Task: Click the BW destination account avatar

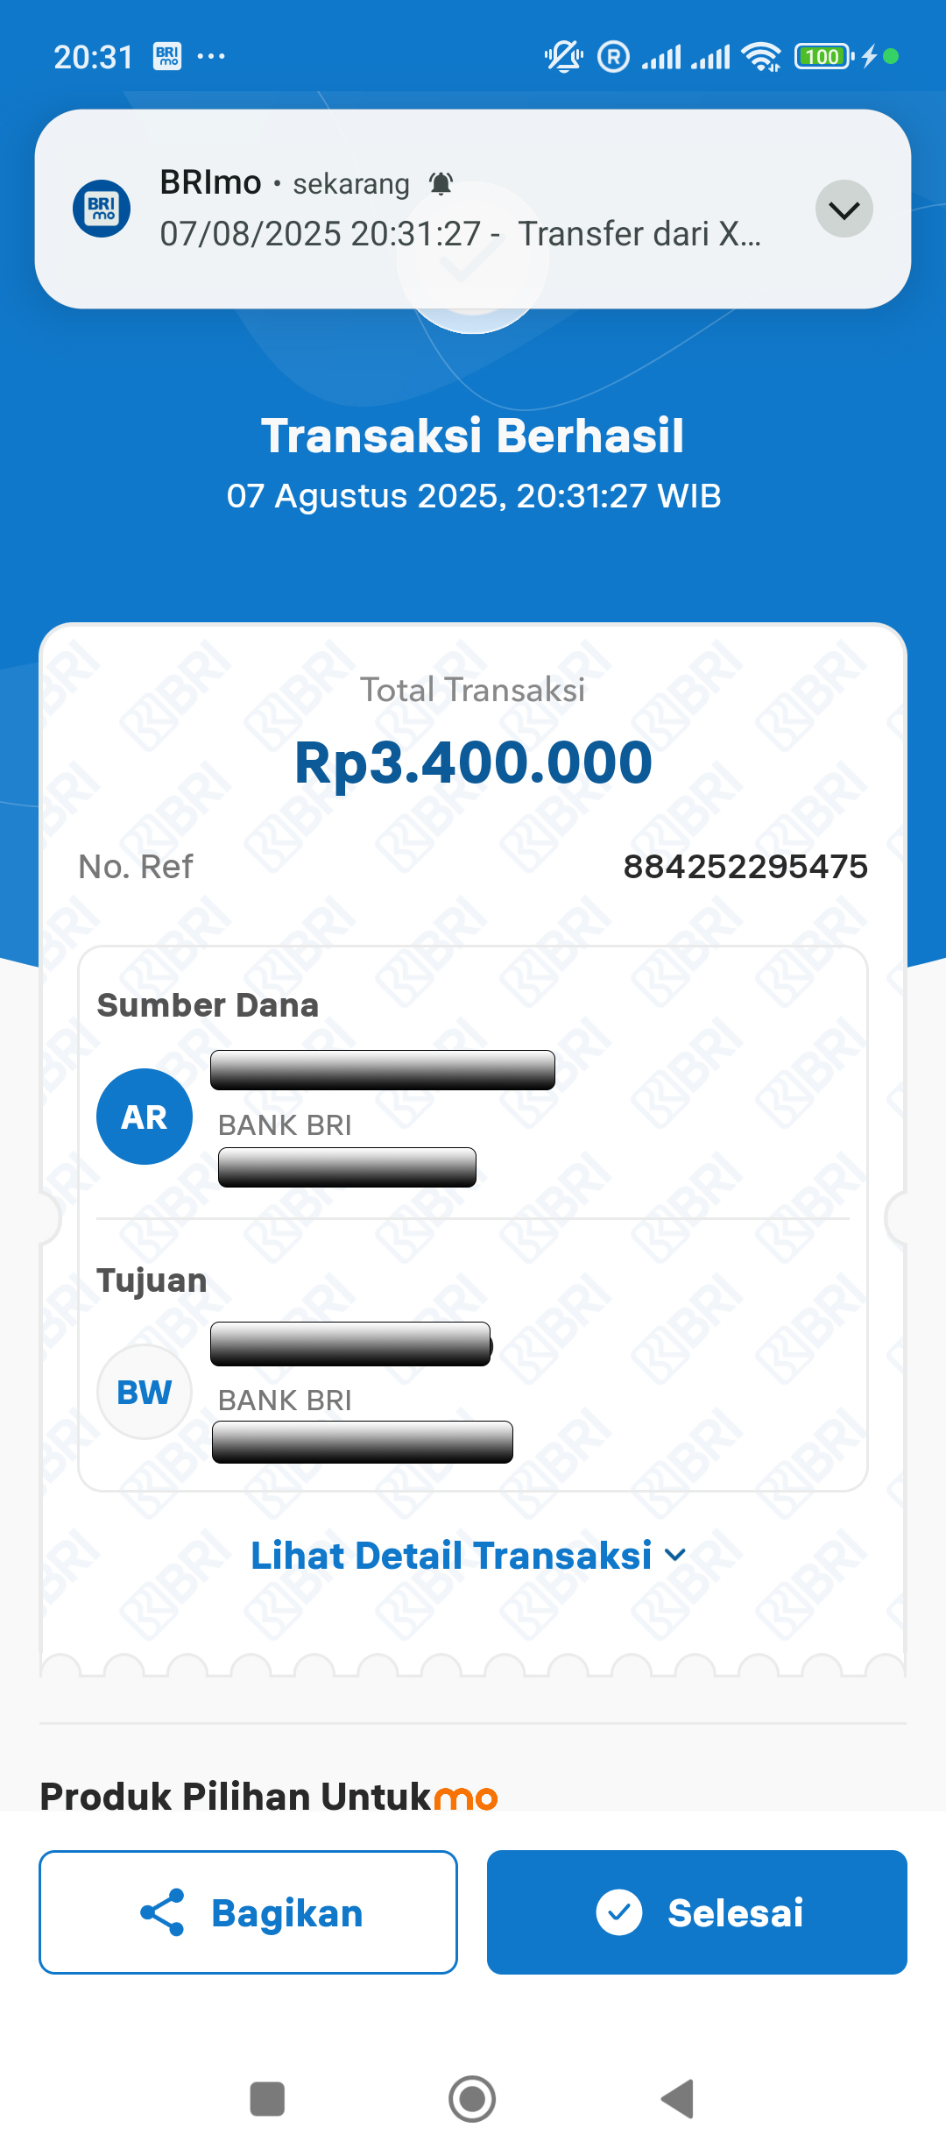Action: pyautogui.click(x=145, y=1392)
